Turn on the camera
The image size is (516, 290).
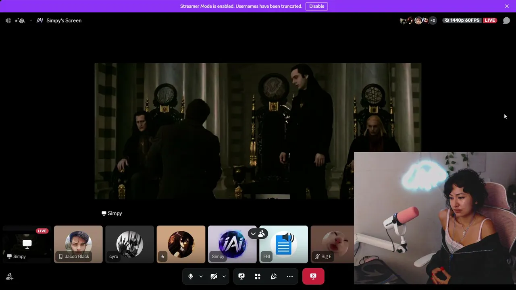[214, 276]
